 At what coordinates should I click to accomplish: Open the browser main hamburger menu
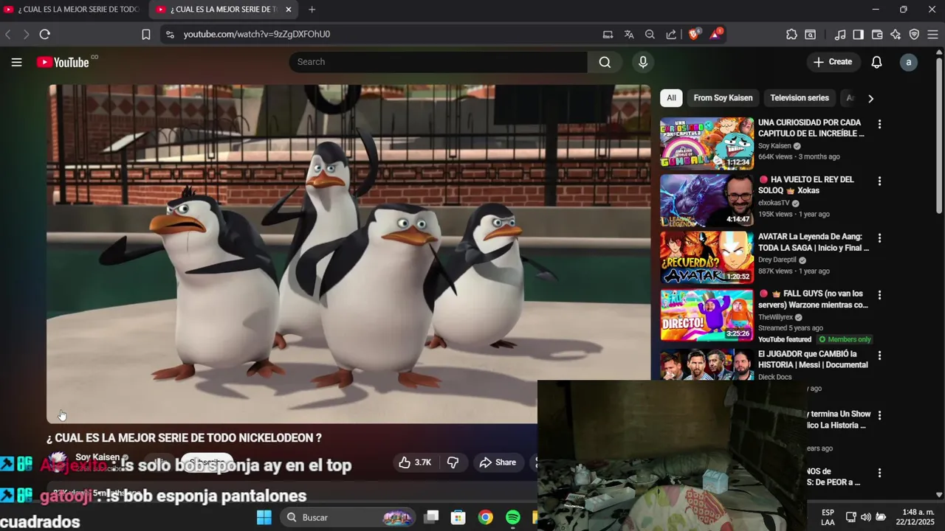click(x=932, y=34)
